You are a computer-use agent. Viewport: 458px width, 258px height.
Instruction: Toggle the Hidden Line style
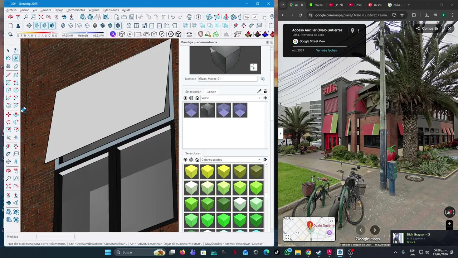click(87, 25)
